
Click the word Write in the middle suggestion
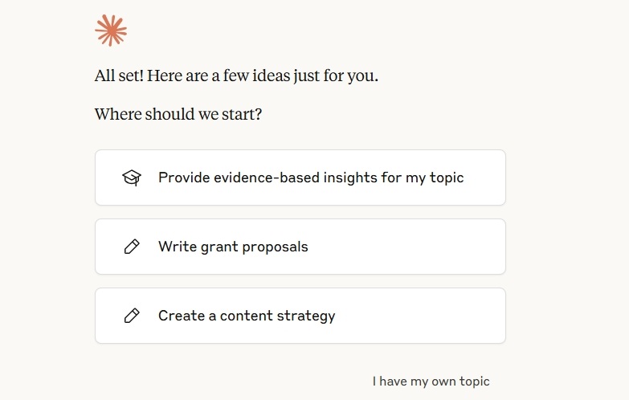pos(178,247)
